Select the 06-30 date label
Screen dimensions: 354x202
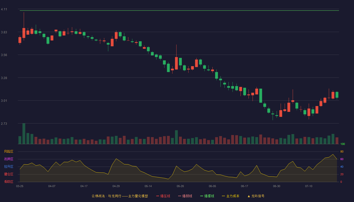pyautogui.click(x=277, y=186)
